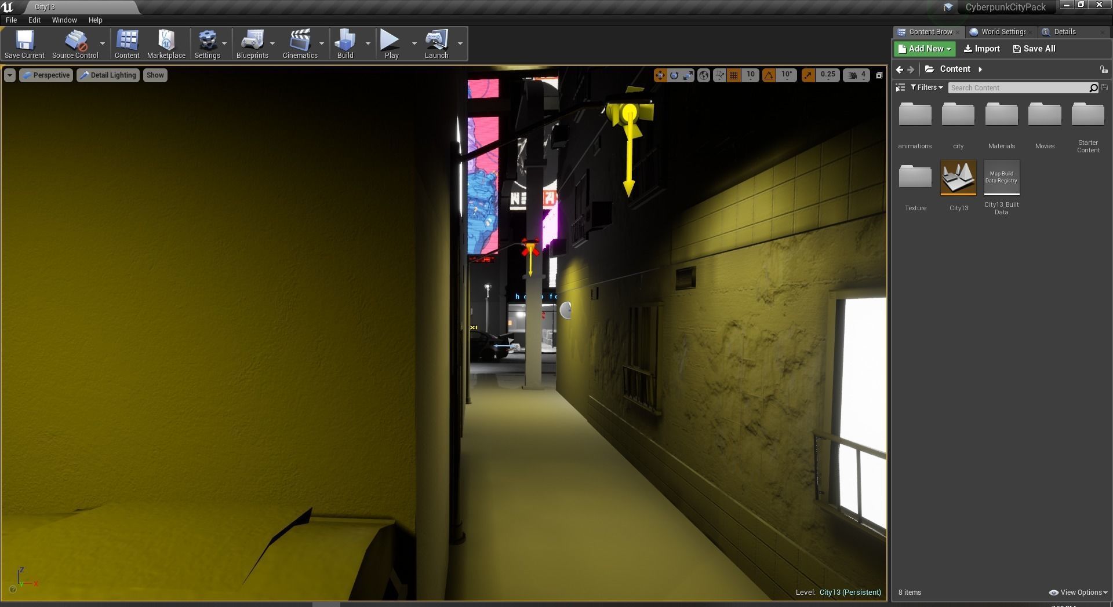The height and width of the screenshot is (607, 1113).
Task: Toggle the Content Browser sources panel
Action: pyautogui.click(x=900, y=87)
